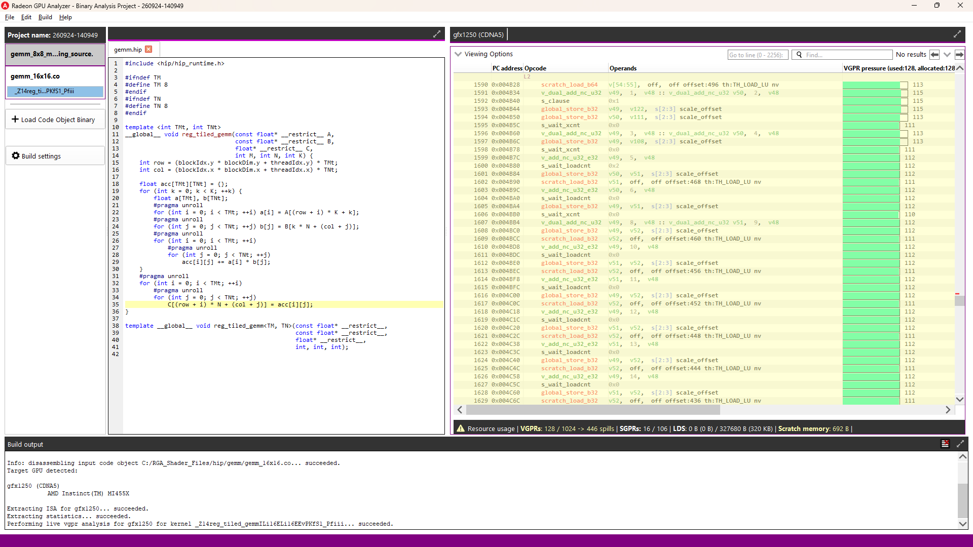This screenshot has width=973, height=547.
Task: Click source line 18 float acc declaration
Action: coord(183,184)
